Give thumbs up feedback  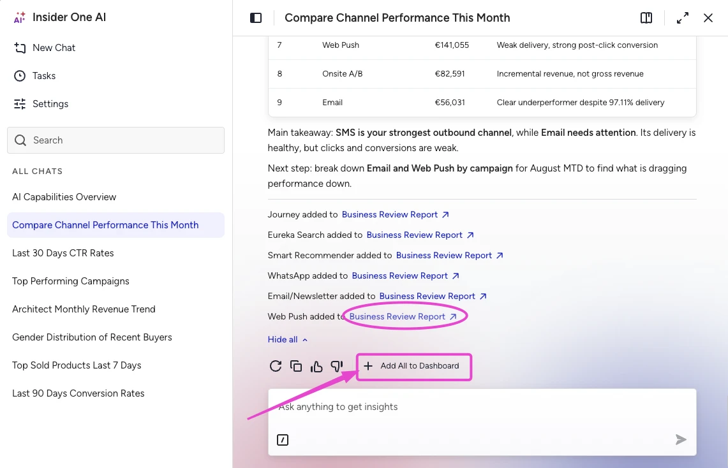coord(316,366)
